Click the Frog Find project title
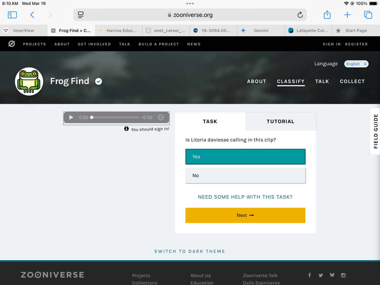380x285 pixels. (70, 81)
